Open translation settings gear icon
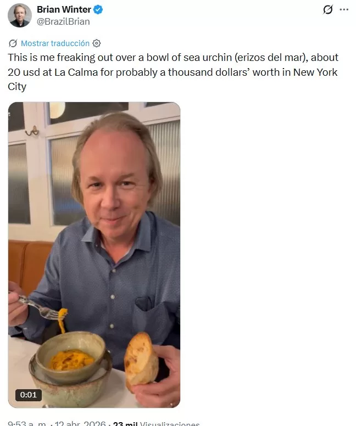This screenshot has height=426, width=356. tap(97, 43)
